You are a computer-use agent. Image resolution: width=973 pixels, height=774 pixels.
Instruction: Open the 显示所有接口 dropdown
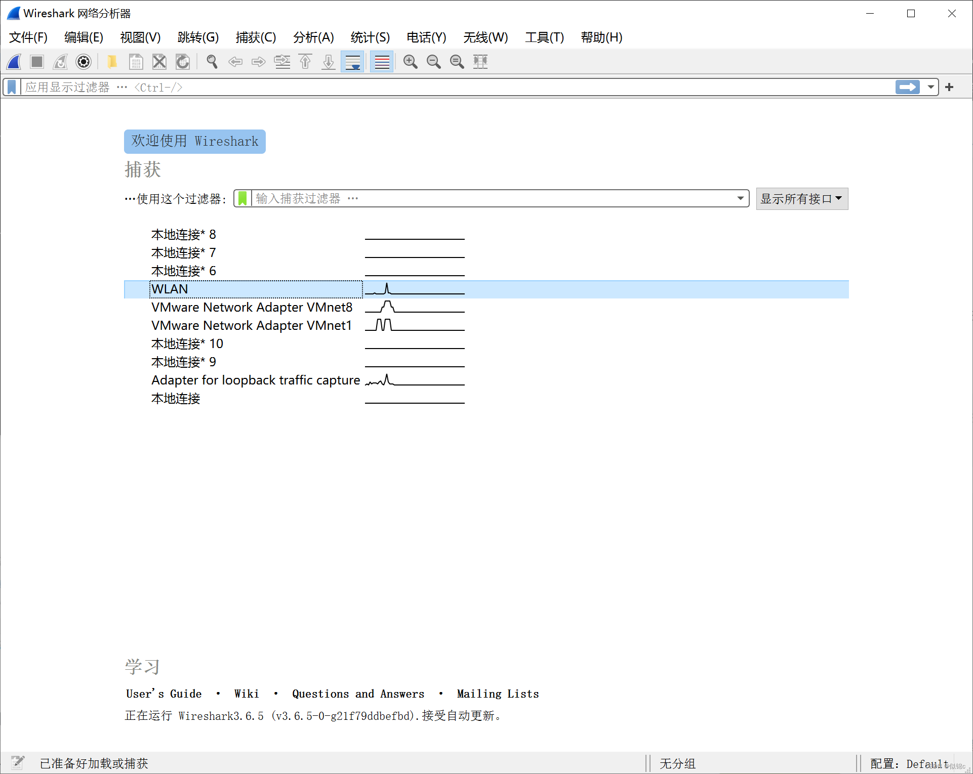pyautogui.click(x=801, y=199)
